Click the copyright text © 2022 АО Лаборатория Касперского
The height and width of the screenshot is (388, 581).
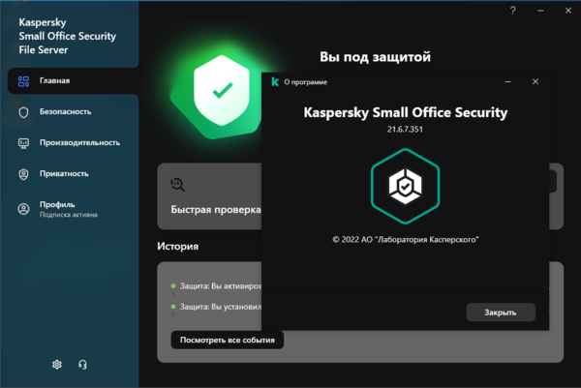(406, 240)
